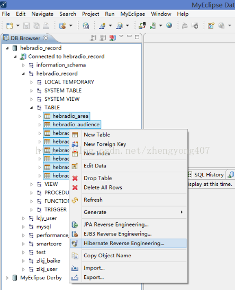Select the zlkj_user schema
The width and height of the screenshot is (235, 290).
(x=47, y=269)
